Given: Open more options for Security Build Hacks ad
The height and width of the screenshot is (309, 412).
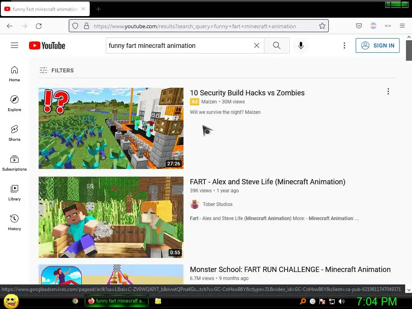Looking at the screenshot, I should point(388,91).
